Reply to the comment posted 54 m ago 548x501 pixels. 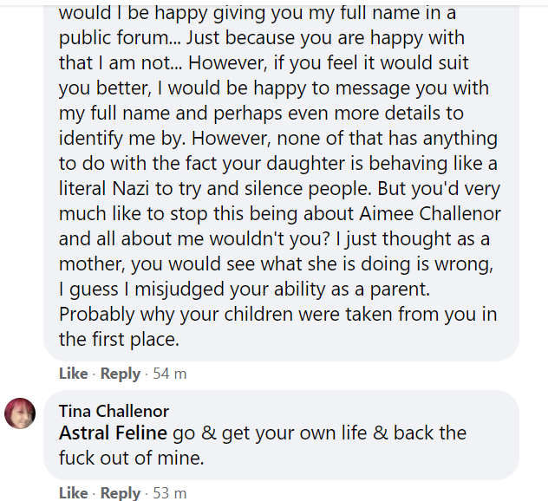pos(121,374)
